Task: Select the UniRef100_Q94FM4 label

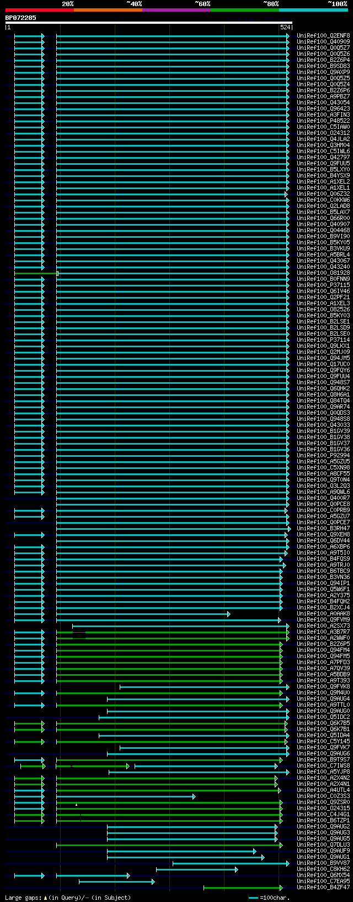Action: coord(323,650)
